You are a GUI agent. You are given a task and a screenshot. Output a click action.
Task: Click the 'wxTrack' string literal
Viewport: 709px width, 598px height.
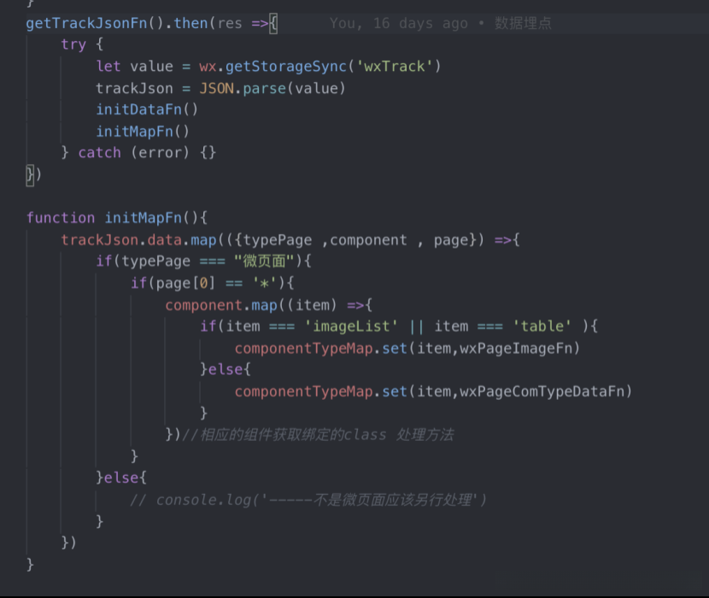pyautogui.click(x=395, y=67)
